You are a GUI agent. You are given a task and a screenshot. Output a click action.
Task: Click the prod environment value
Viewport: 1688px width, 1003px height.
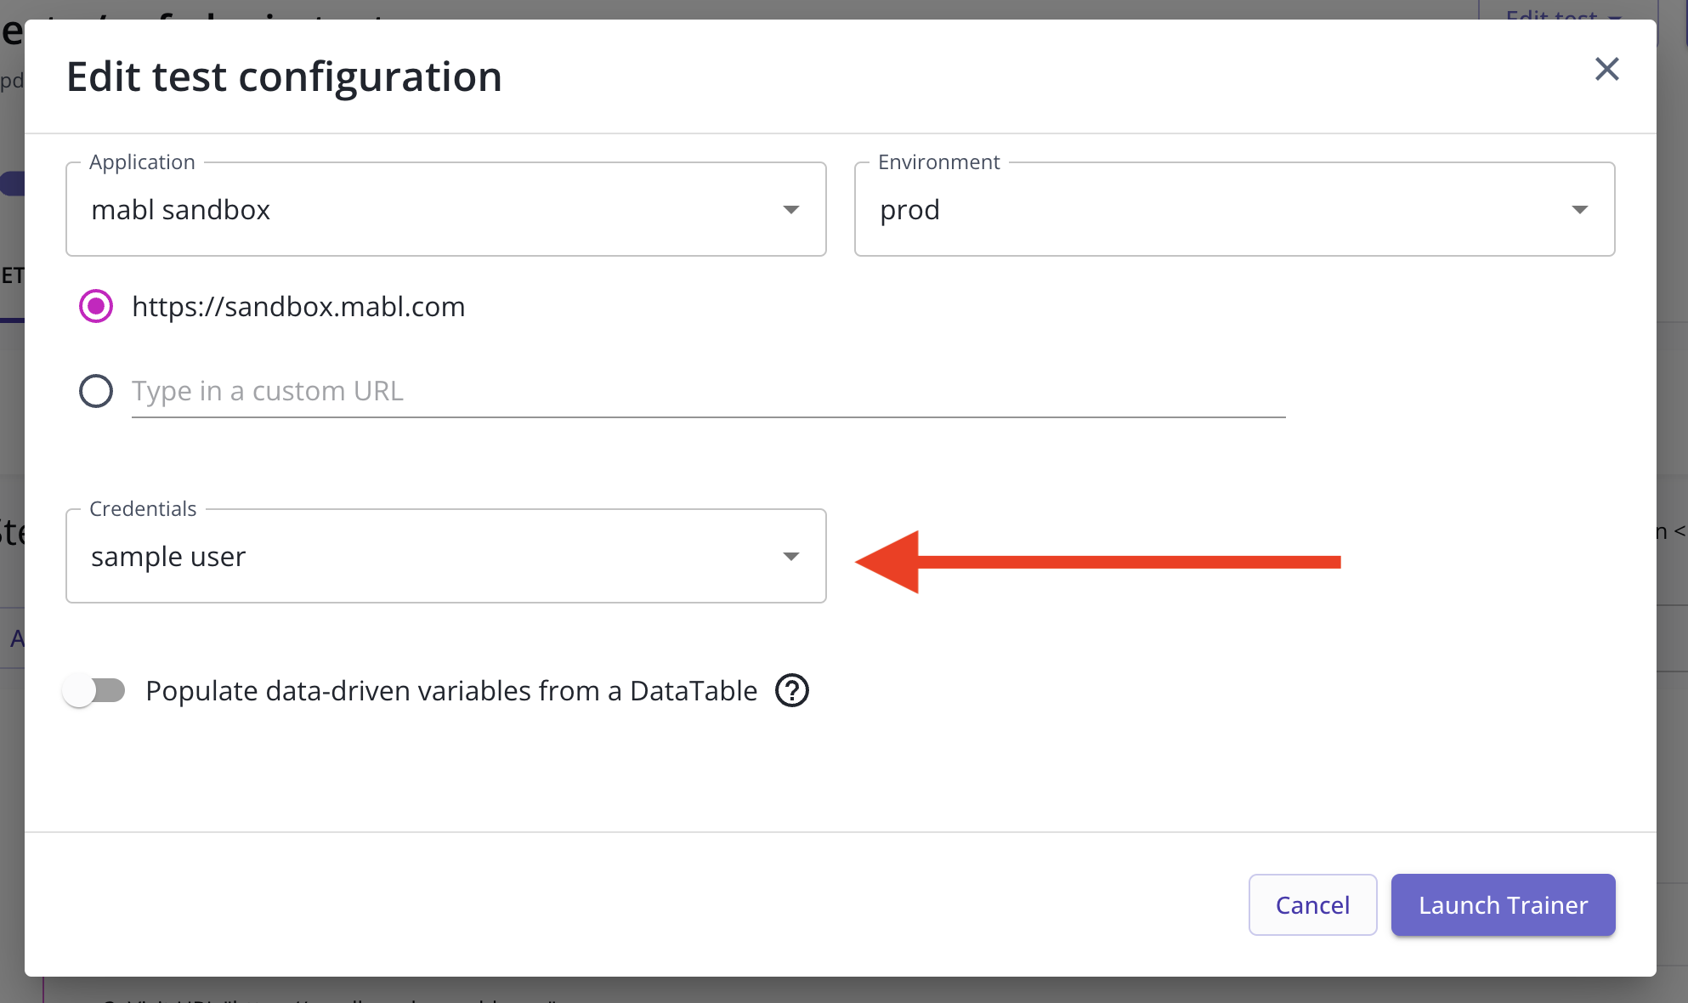pos(909,210)
